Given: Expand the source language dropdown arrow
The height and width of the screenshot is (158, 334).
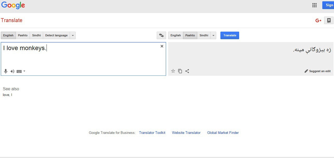Looking at the screenshot, I should tap(73, 35).
